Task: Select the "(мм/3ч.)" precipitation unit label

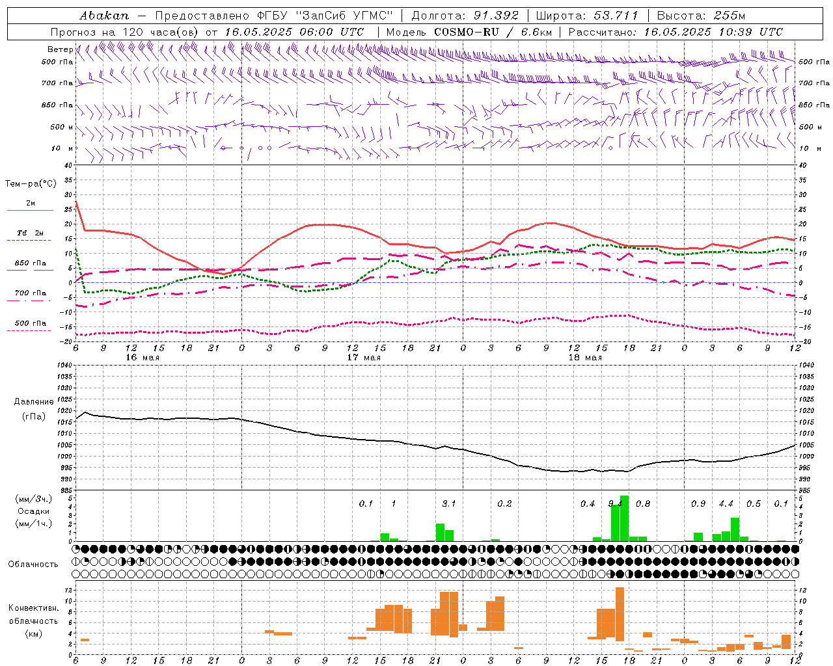Action: (x=34, y=499)
